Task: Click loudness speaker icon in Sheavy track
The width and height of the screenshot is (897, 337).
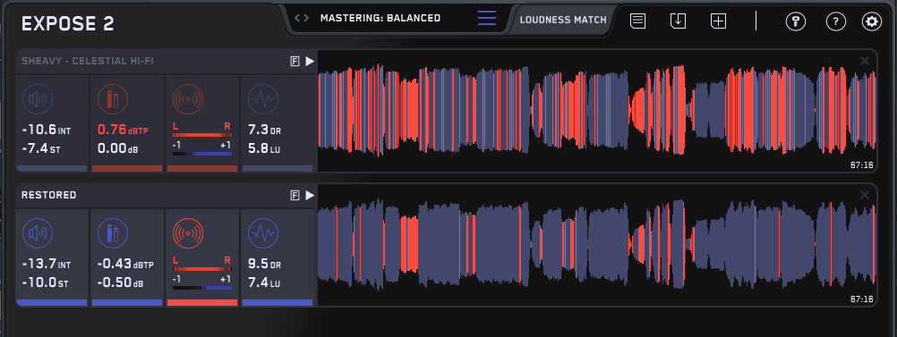Action: tap(38, 99)
